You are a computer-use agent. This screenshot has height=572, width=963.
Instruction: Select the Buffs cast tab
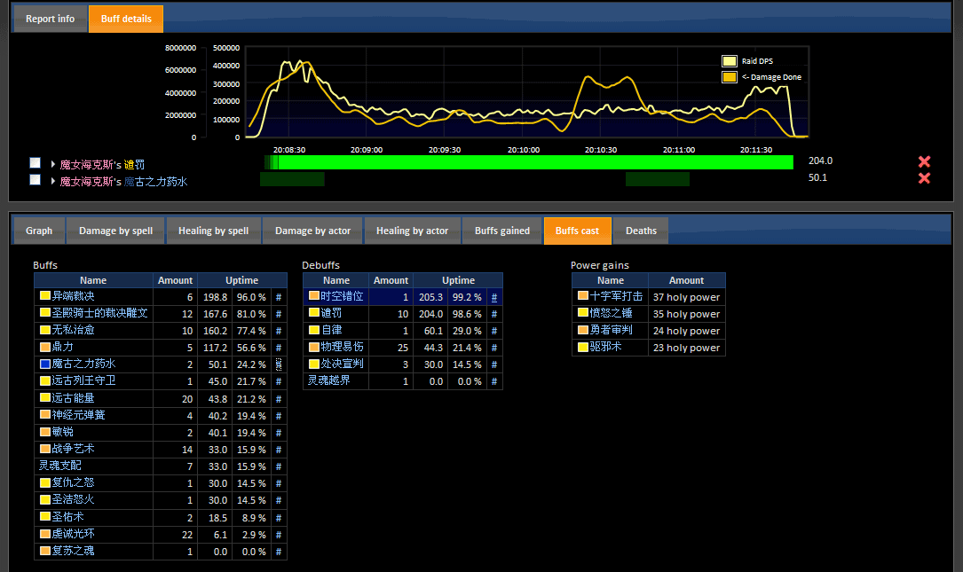pyautogui.click(x=577, y=231)
